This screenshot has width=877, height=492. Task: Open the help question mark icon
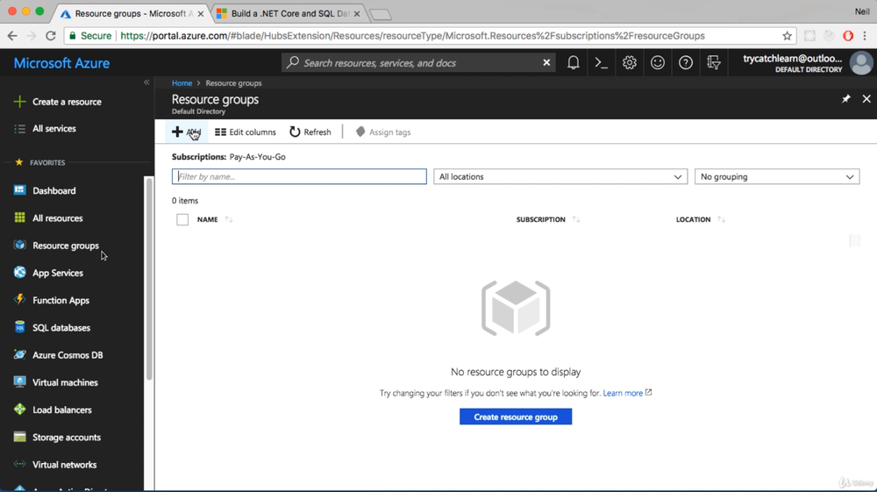coord(686,62)
